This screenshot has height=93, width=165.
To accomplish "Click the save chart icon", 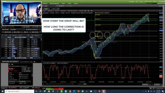I will point(85,11).
